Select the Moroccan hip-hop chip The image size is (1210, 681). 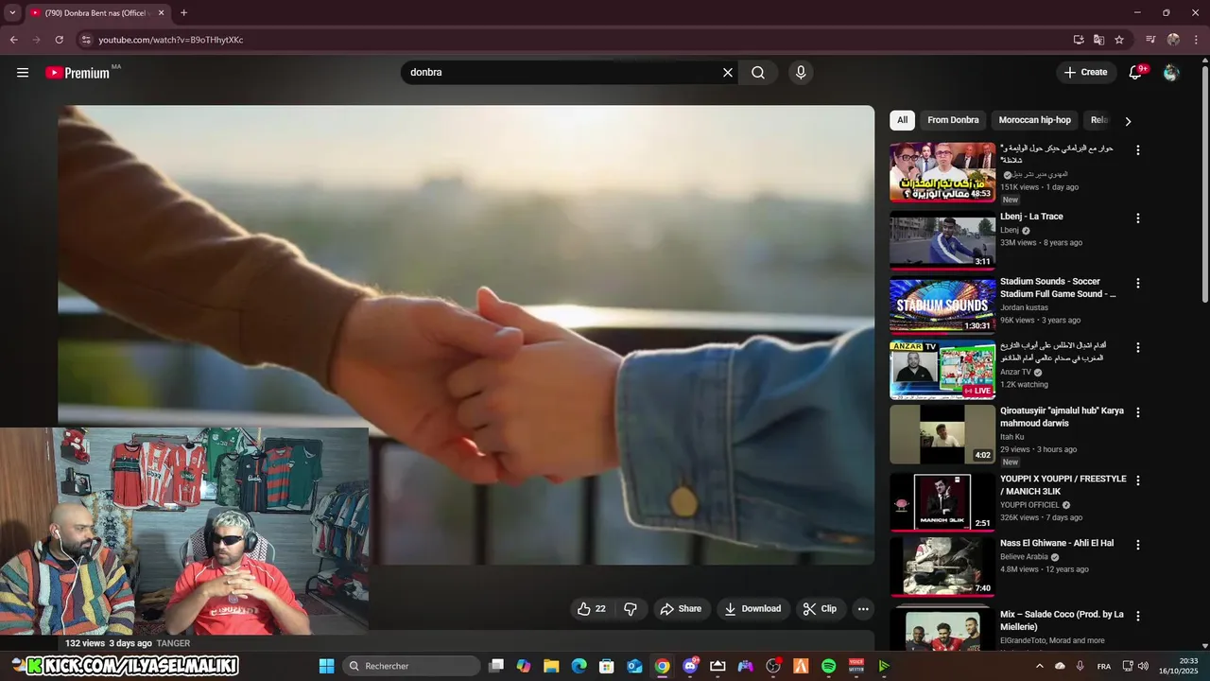click(x=1035, y=120)
